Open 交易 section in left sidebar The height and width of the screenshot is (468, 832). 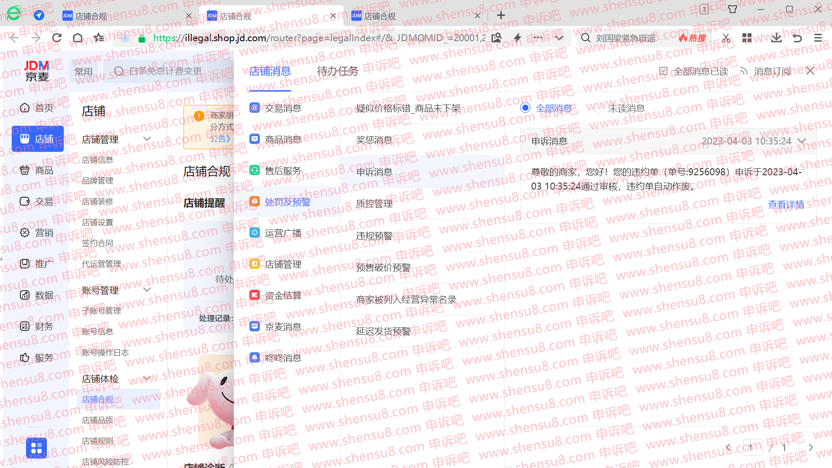37,201
